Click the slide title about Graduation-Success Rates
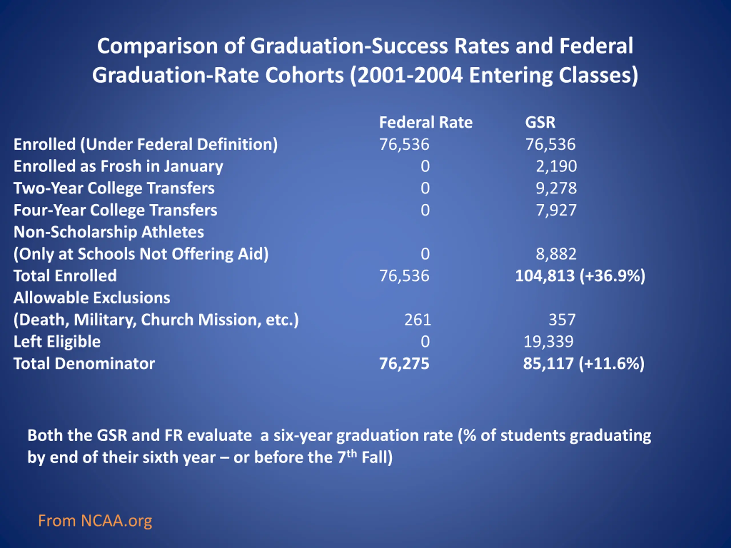 (365, 60)
